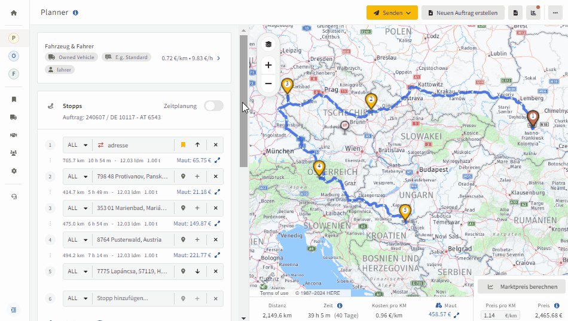
Task: Select the O sidebar item
Action: pyautogui.click(x=14, y=56)
